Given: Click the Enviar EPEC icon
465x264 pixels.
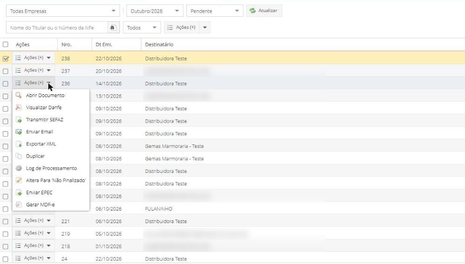Looking at the screenshot, I should [x=19, y=192].
